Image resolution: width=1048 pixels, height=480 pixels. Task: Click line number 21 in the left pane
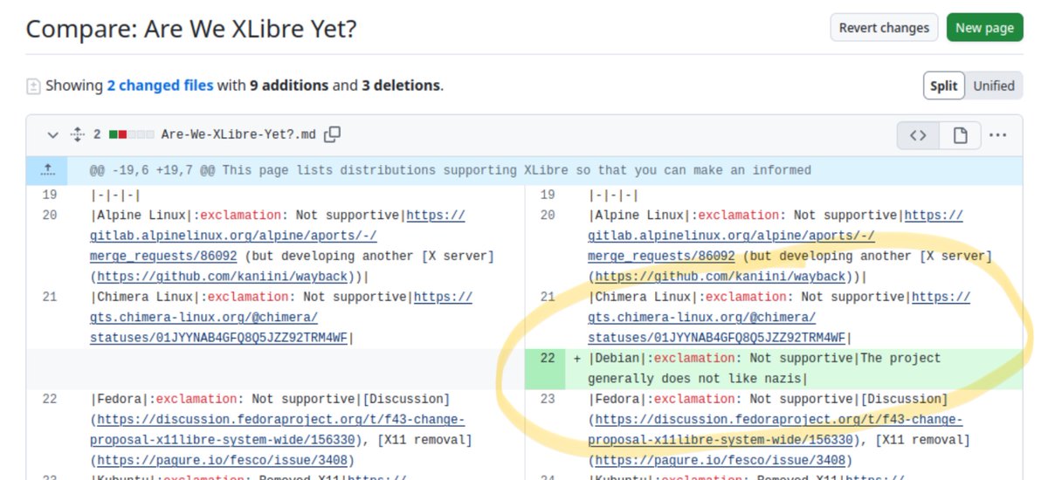(50, 298)
